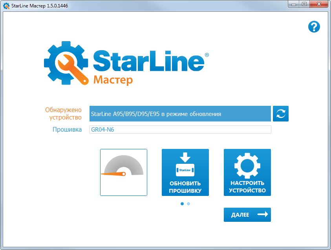Click the Прошивка label
Viewport: 331px width, 250px height.
(67, 130)
